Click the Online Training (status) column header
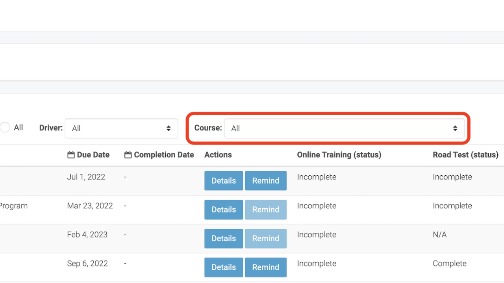The image size is (504, 283). 339,155
